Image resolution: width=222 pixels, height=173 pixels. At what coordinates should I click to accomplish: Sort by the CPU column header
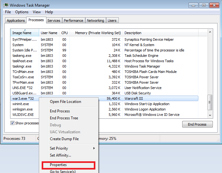(x=64, y=33)
